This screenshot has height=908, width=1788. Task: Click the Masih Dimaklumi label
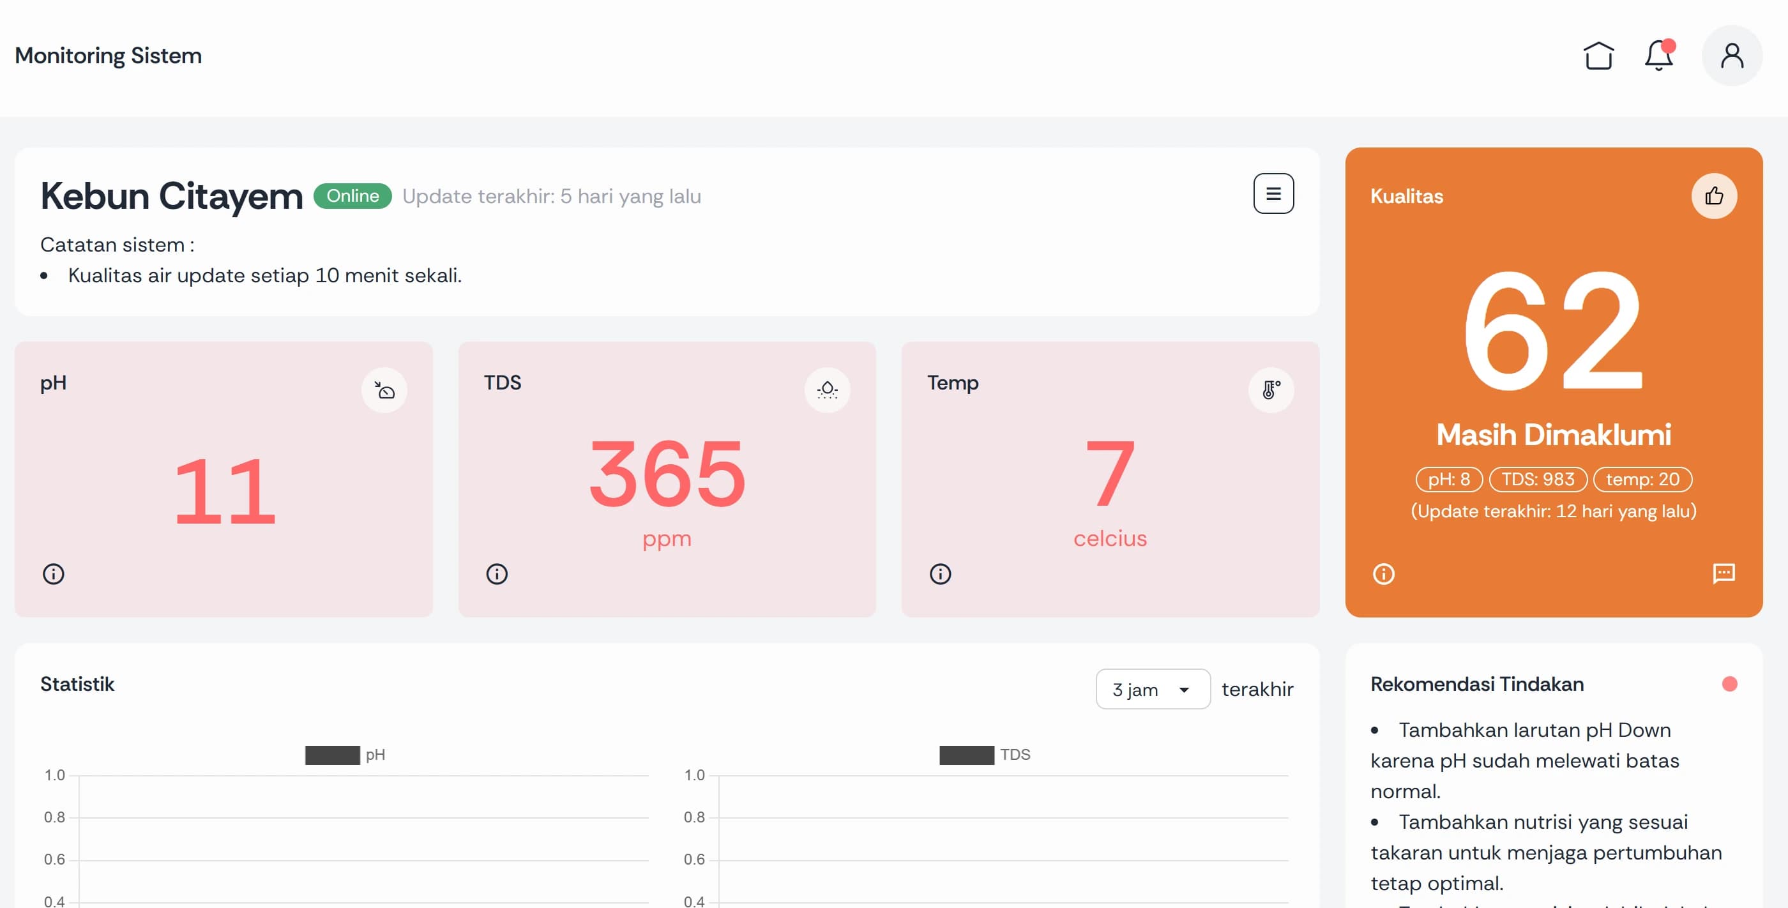tap(1554, 435)
